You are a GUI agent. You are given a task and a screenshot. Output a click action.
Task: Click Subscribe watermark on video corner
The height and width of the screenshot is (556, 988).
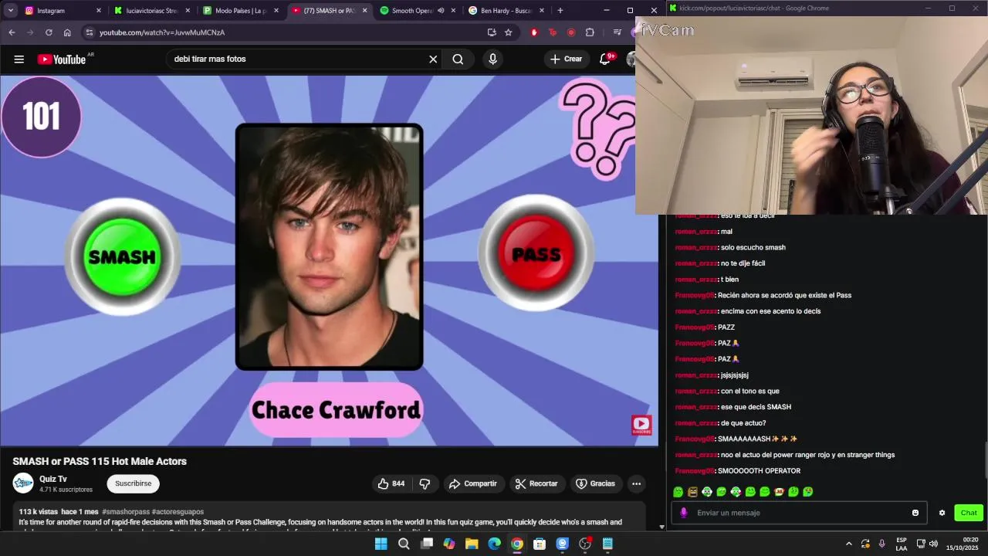point(641,425)
